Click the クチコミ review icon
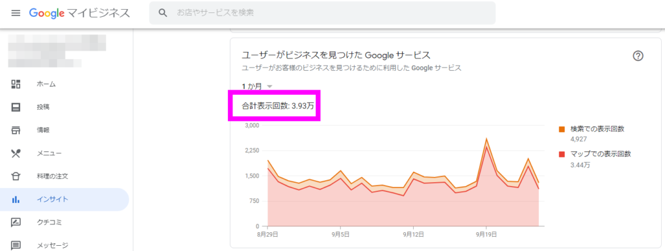Image resolution: width=665 pixels, height=251 pixels. tap(16, 222)
